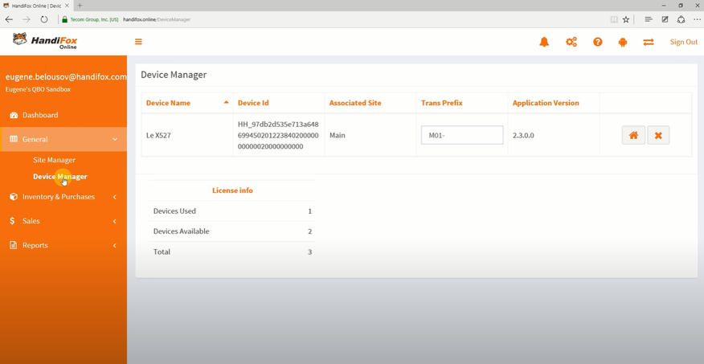Click the help question mark icon

[x=597, y=42]
